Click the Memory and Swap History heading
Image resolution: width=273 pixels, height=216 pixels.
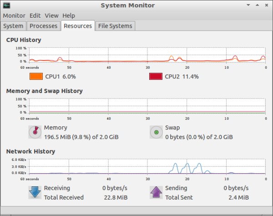[45, 91]
